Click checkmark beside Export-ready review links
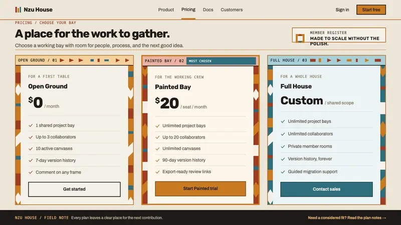 [157, 172]
